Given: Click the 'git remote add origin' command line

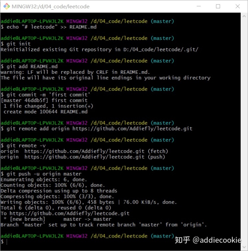Looking at the screenshot, I should [96, 129].
